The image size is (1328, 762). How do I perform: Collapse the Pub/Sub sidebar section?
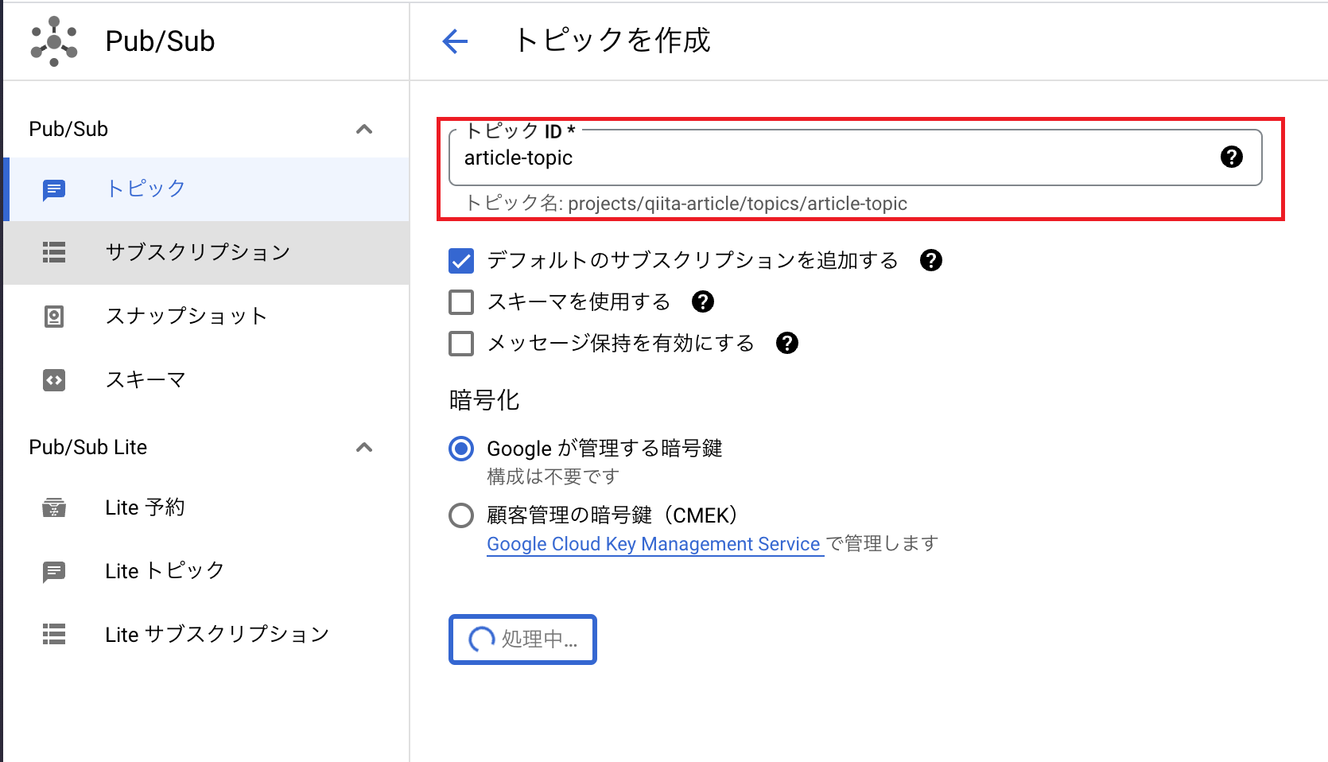pyautogui.click(x=364, y=129)
